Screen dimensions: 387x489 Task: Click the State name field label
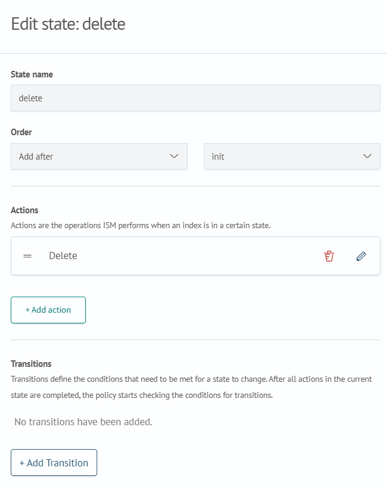point(32,74)
